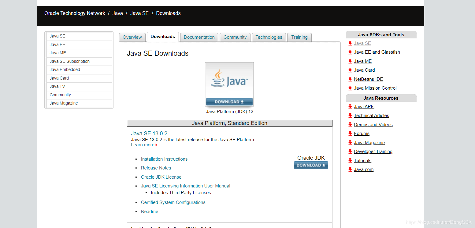Open Java ME link in SDKs and Tools
Image resolution: width=475 pixels, height=228 pixels.
click(x=363, y=61)
